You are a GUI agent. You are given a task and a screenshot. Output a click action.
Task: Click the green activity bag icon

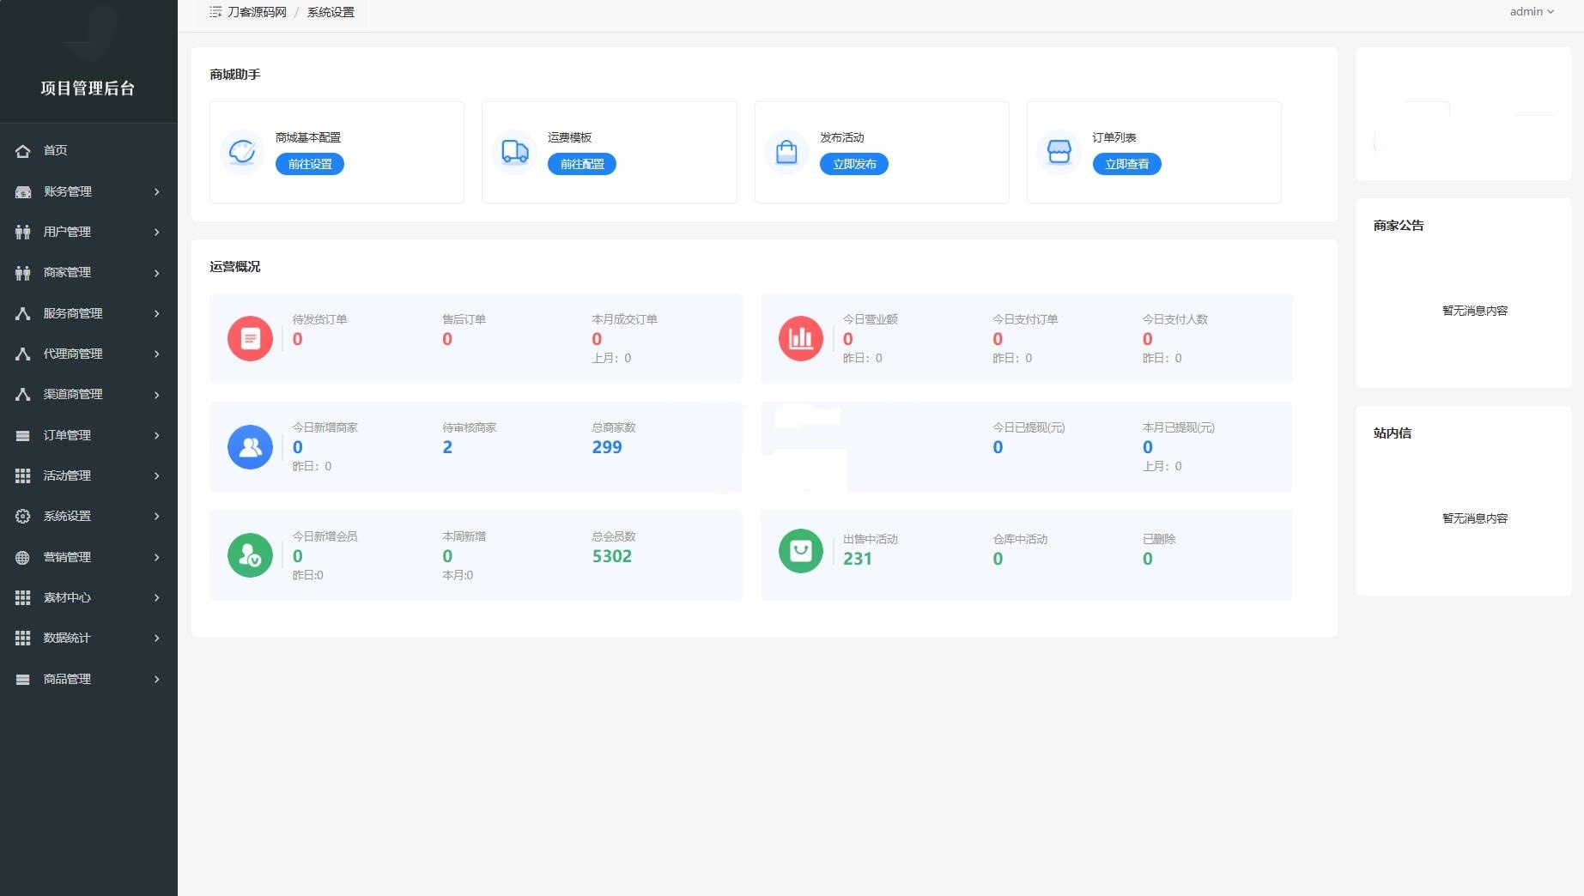coord(800,550)
